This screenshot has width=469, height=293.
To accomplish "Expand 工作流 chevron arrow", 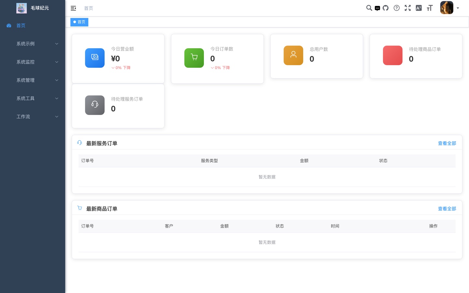I will (x=57, y=117).
